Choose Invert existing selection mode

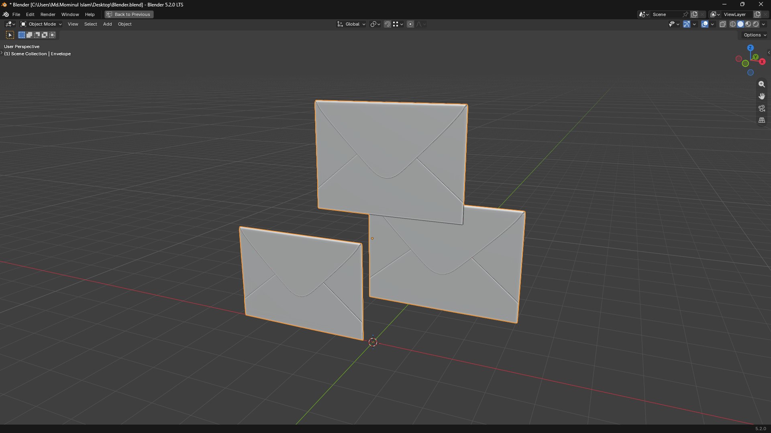point(45,35)
